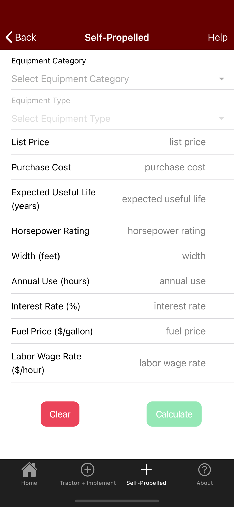Tap the horsepower rating input field
Screen dimensions: 234x507
166,231
